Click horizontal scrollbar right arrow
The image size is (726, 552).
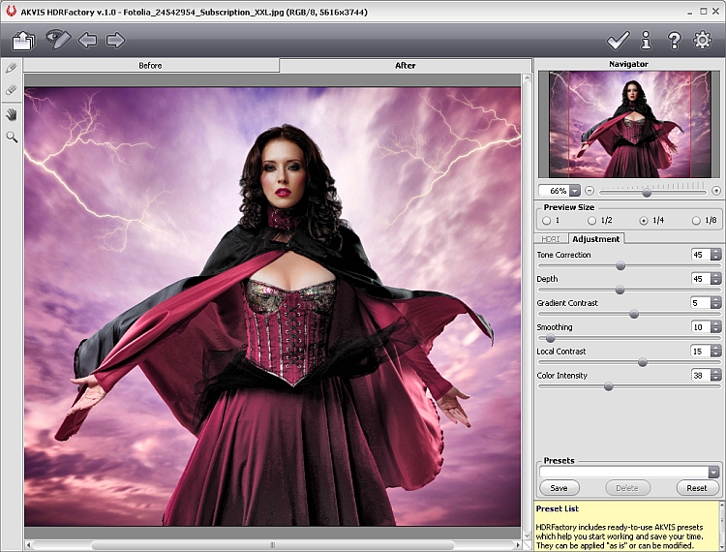(518, 545)
